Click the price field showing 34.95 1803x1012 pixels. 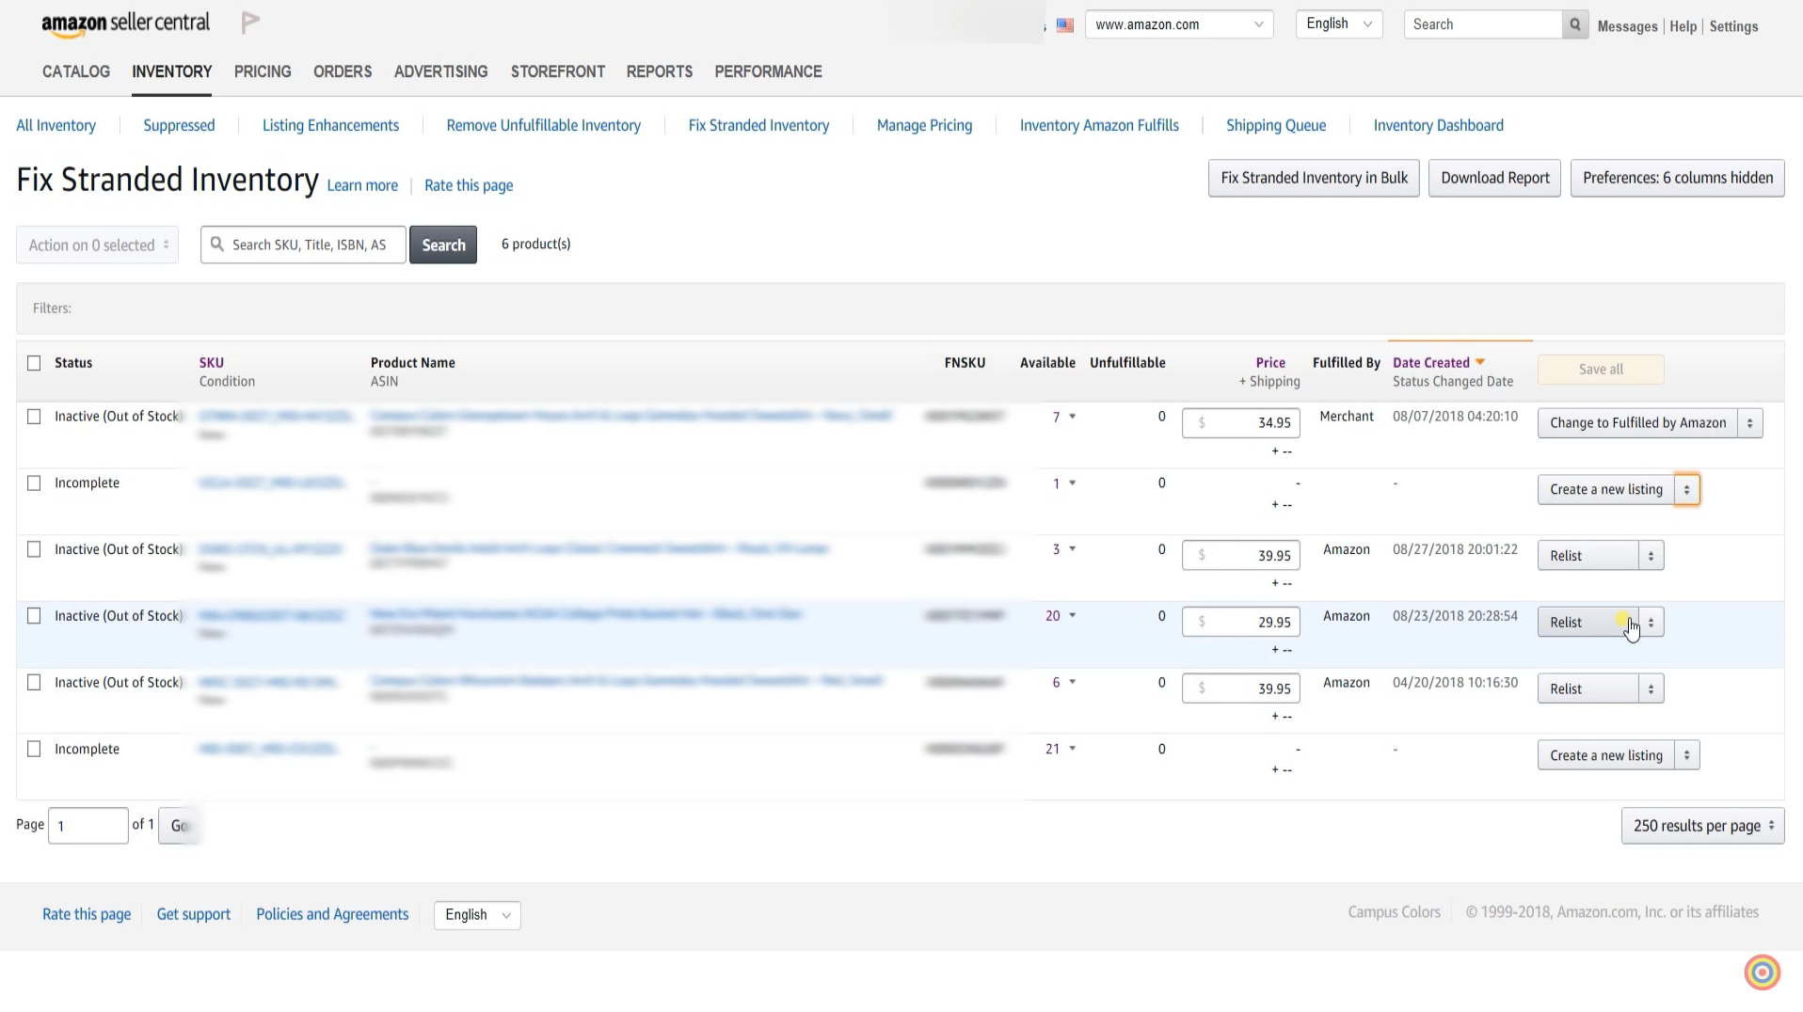(x=1241, y=423)
